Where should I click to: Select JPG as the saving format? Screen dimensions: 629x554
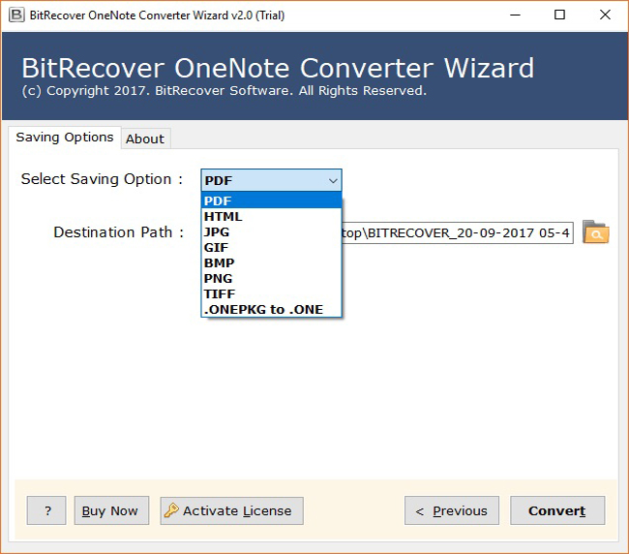click(x=271, y=232)
